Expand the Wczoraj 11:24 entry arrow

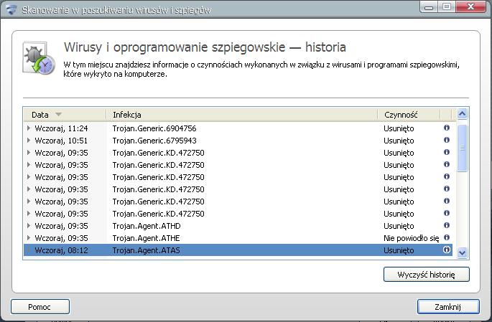(29, 128)
